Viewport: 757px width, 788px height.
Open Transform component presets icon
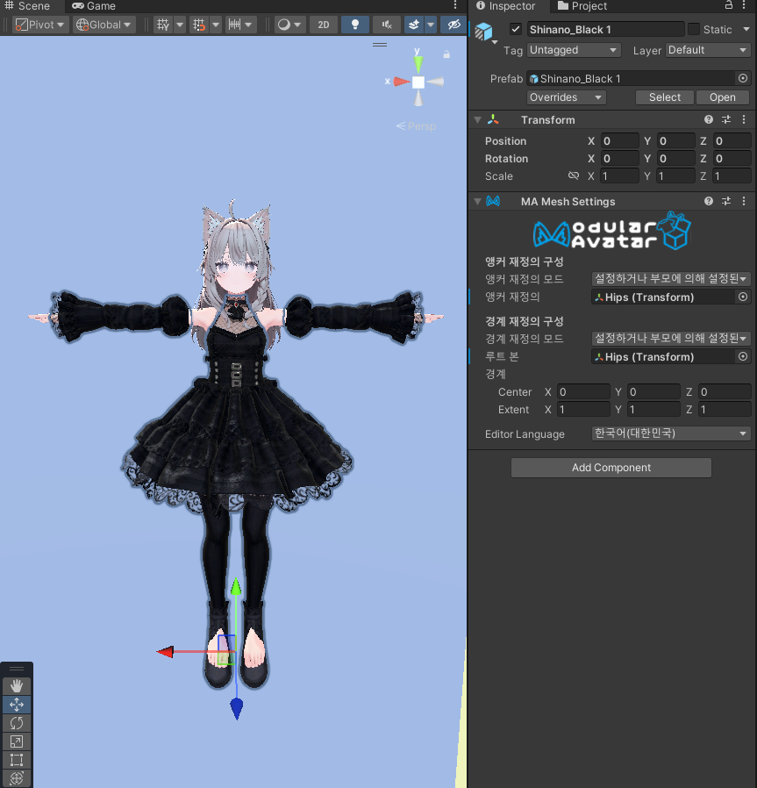click(x=726, y=119)
